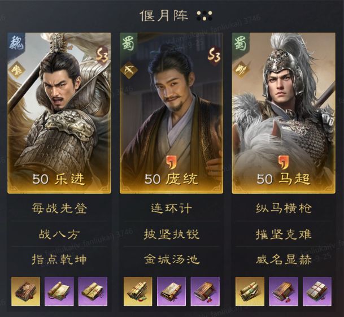The width and height of the screenshot is (344, 317).
Task: Open 马超's last purple book slot
Action: click(317, 292)
